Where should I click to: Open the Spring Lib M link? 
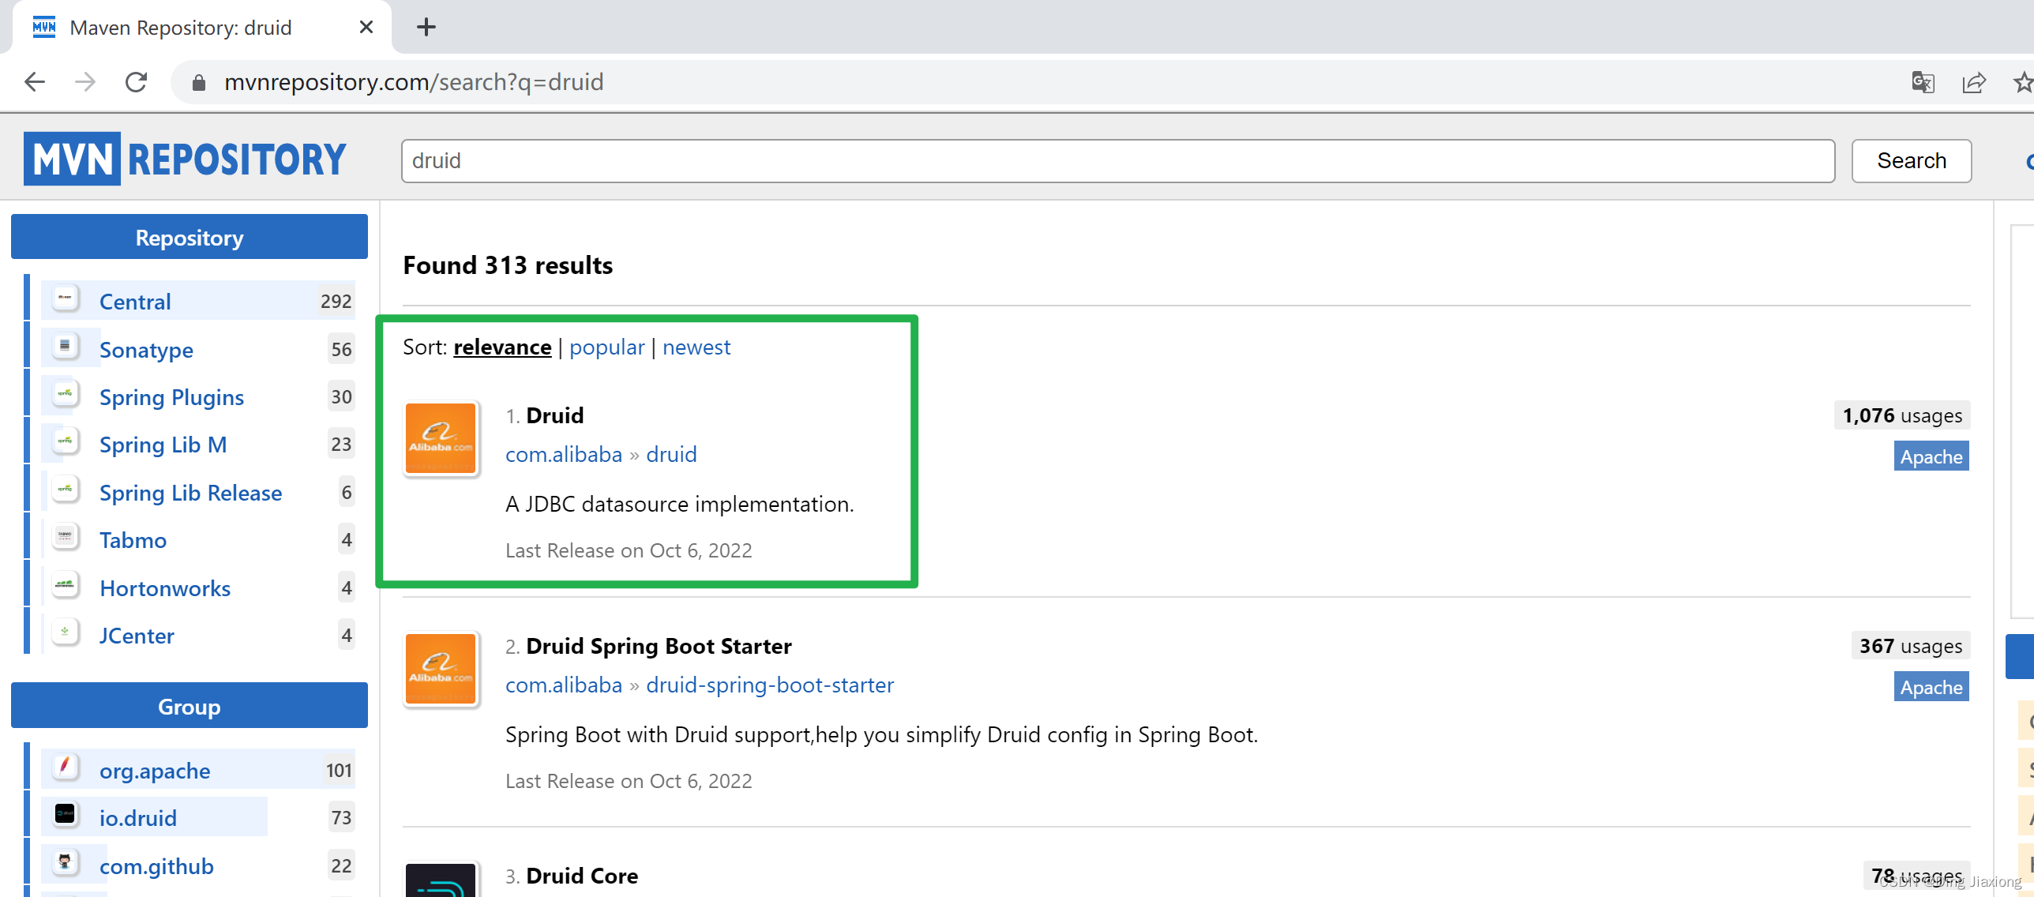click(163, 445)
